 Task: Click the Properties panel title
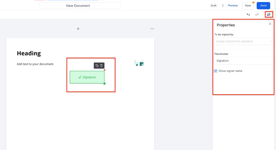click(226, 25)
